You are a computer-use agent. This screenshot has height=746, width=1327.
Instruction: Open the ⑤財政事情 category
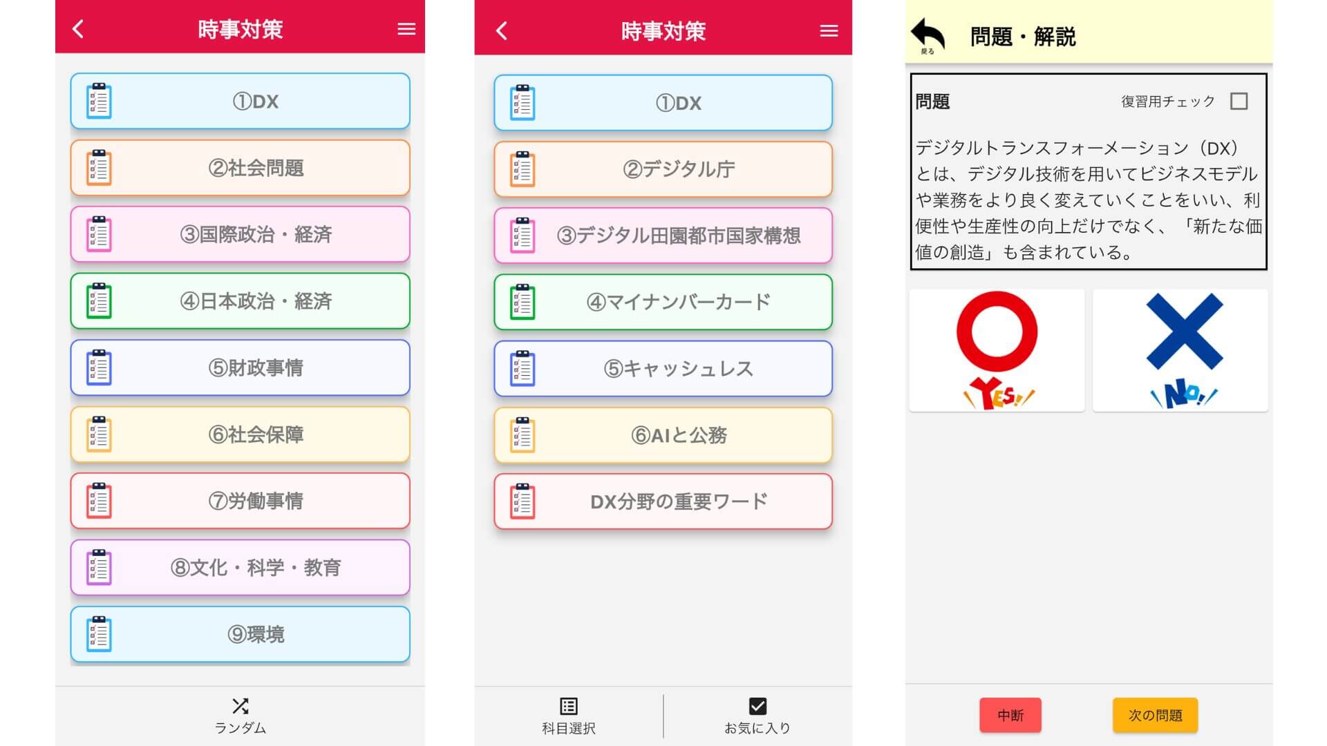(240, 367)
